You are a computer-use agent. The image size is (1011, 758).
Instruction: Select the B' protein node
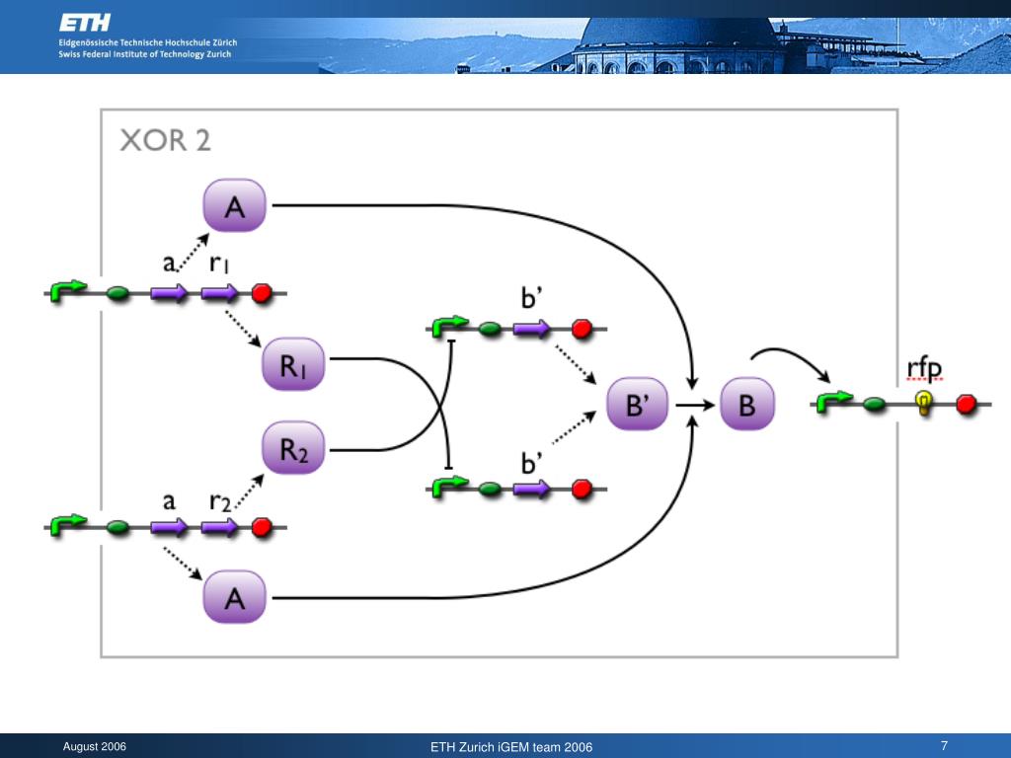pyautogui.click(x=637, y=404)
